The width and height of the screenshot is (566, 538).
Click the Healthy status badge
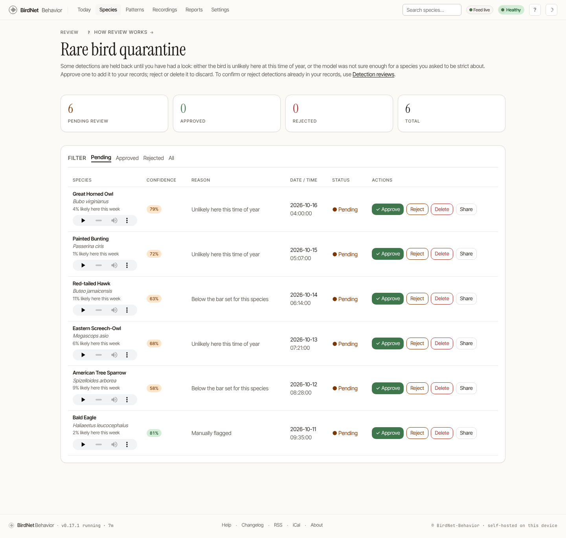click(x=511, y=10)
